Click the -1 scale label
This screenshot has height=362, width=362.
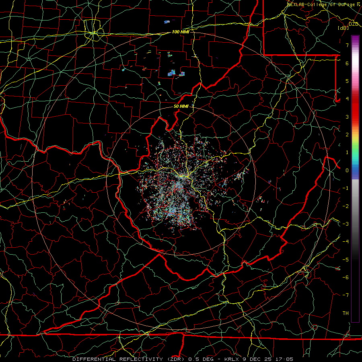346,188
